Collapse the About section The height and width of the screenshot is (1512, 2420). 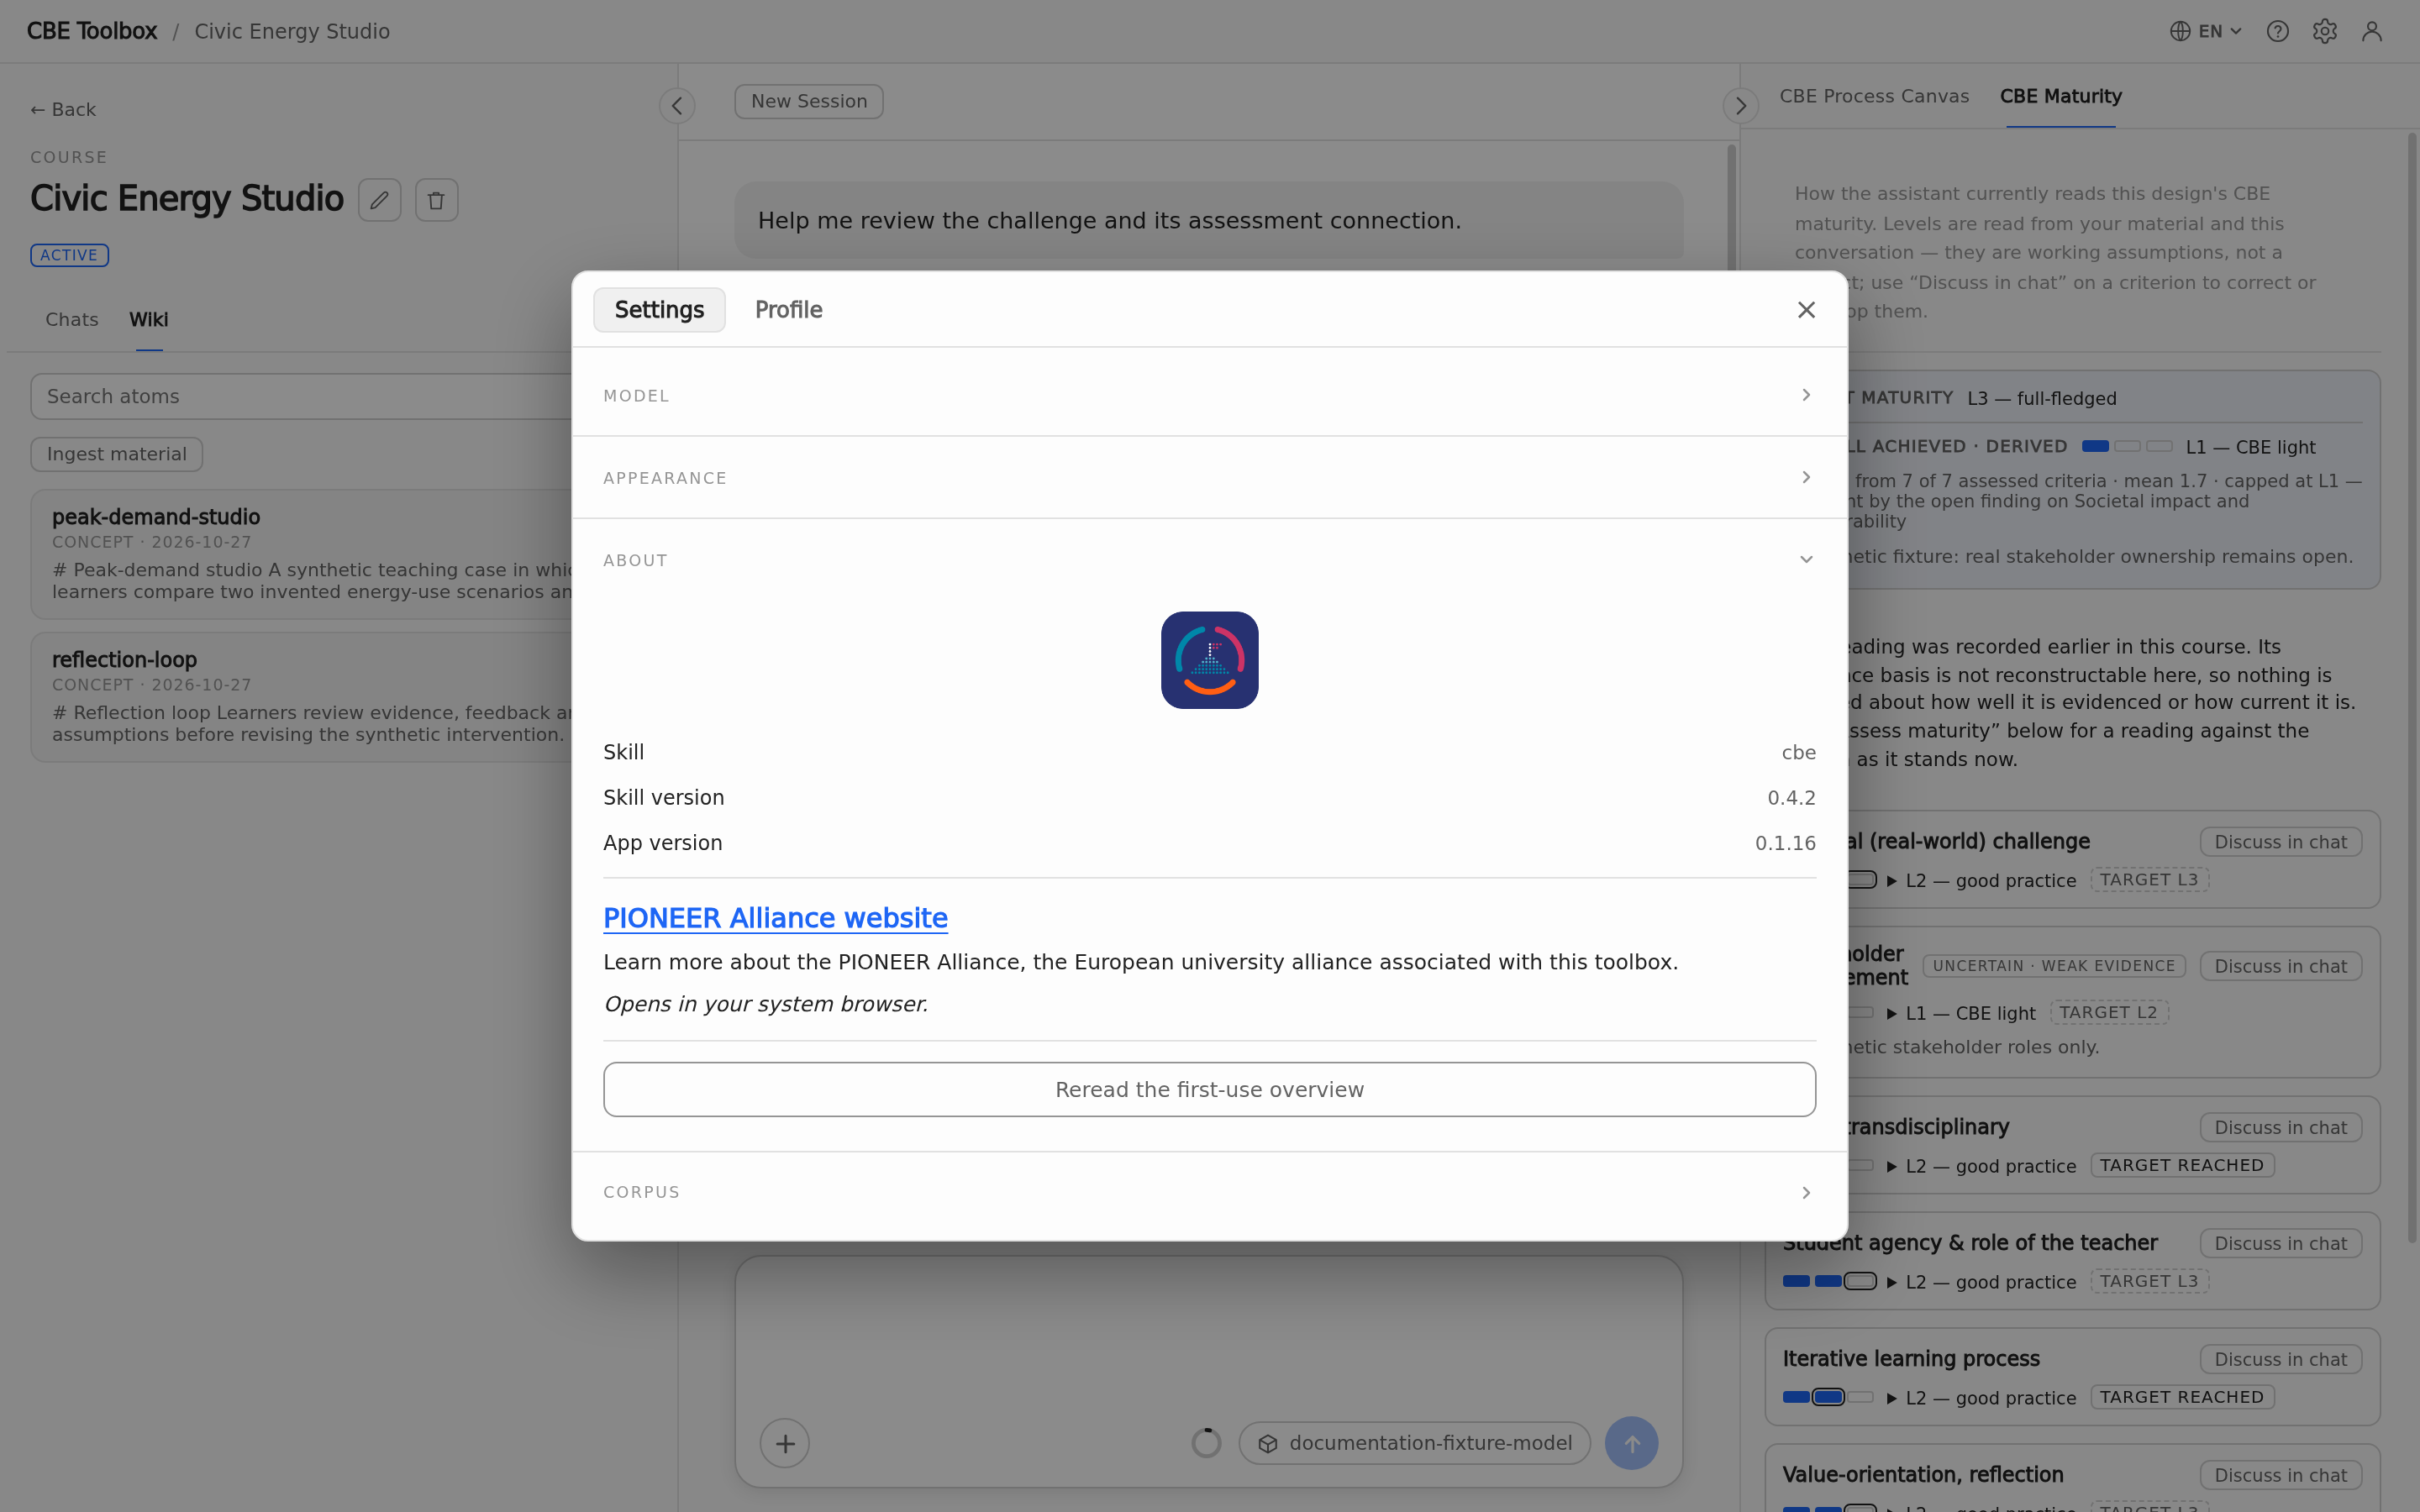1209,560
